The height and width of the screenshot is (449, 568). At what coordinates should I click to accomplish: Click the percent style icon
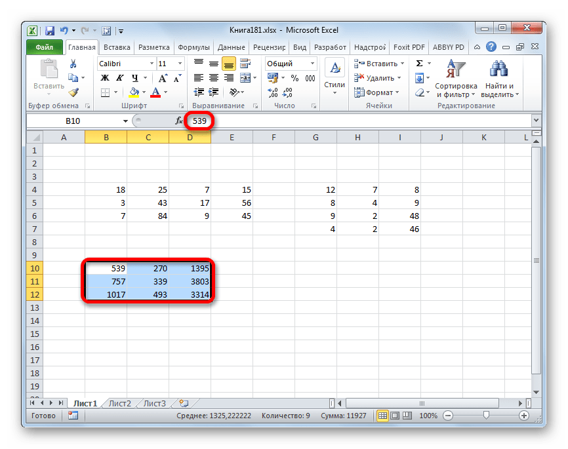[x=294, y=78]
